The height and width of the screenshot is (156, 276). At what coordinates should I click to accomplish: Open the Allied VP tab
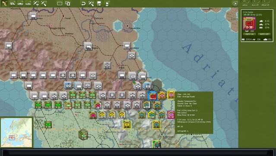pos(265,3)
